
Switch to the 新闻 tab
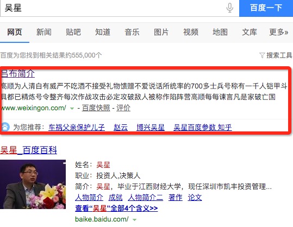tap(44, 32)
